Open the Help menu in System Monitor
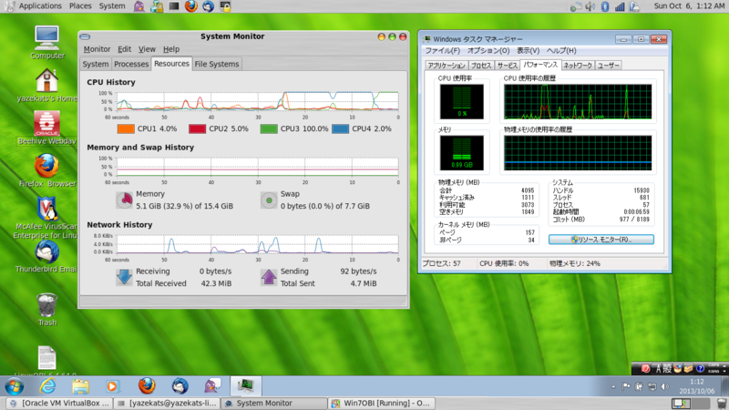Viewport: 729px width, 410px height. pos(171,49)
